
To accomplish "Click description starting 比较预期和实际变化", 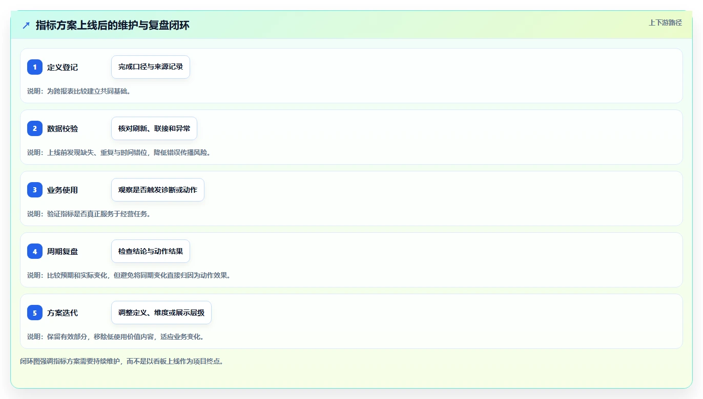I will pyautogui.click(x=129, y=275).
